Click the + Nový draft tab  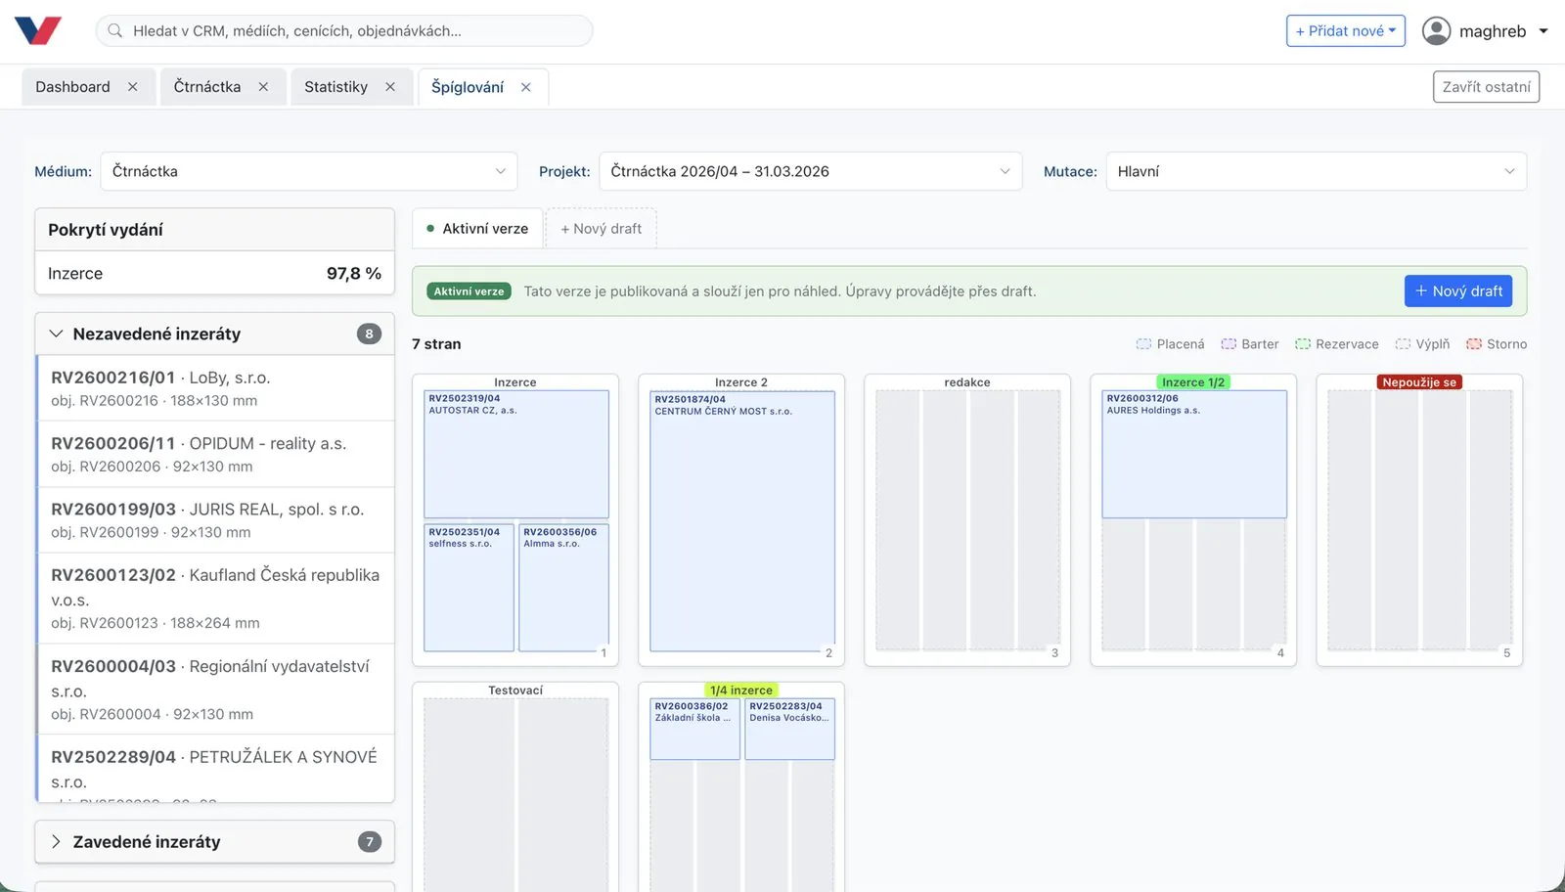click(x=601, y=229)
